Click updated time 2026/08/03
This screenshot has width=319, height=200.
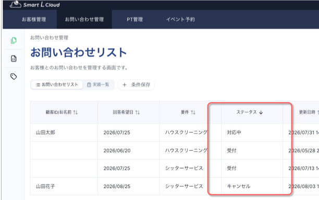(x=303, y=186)
